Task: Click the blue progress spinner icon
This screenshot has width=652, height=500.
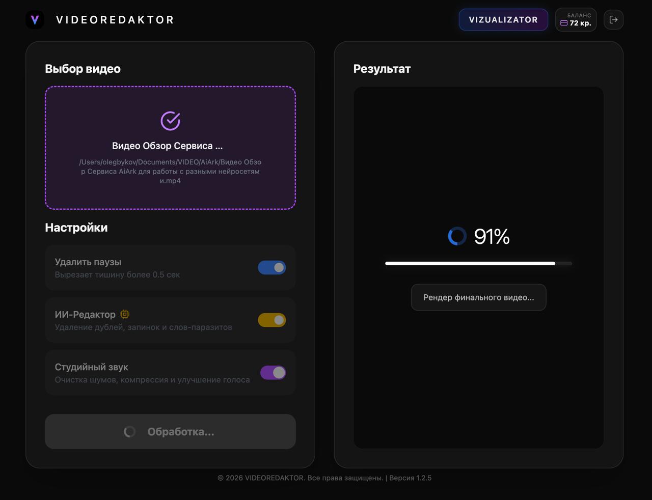Action: tap(457, 236)
